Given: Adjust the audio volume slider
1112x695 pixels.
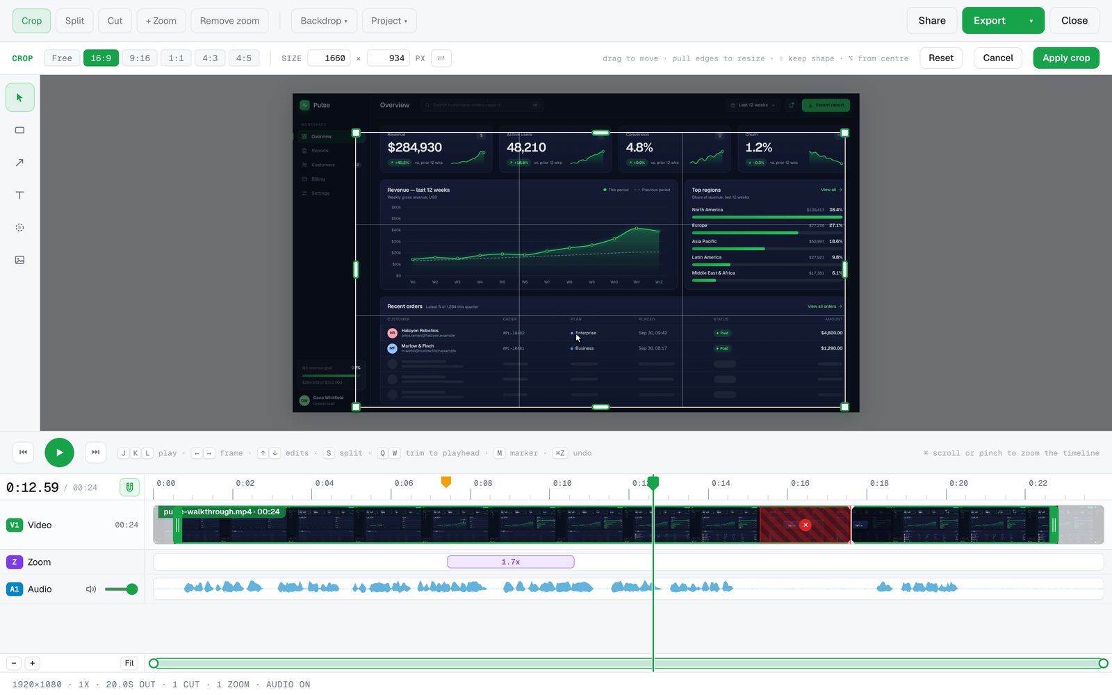Looking at the screenshot, I should (x=121, y=589).
